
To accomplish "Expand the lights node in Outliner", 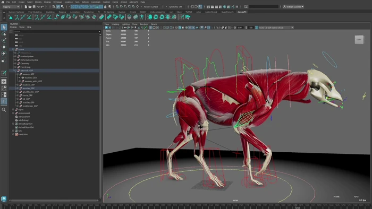I will [13, 110].
